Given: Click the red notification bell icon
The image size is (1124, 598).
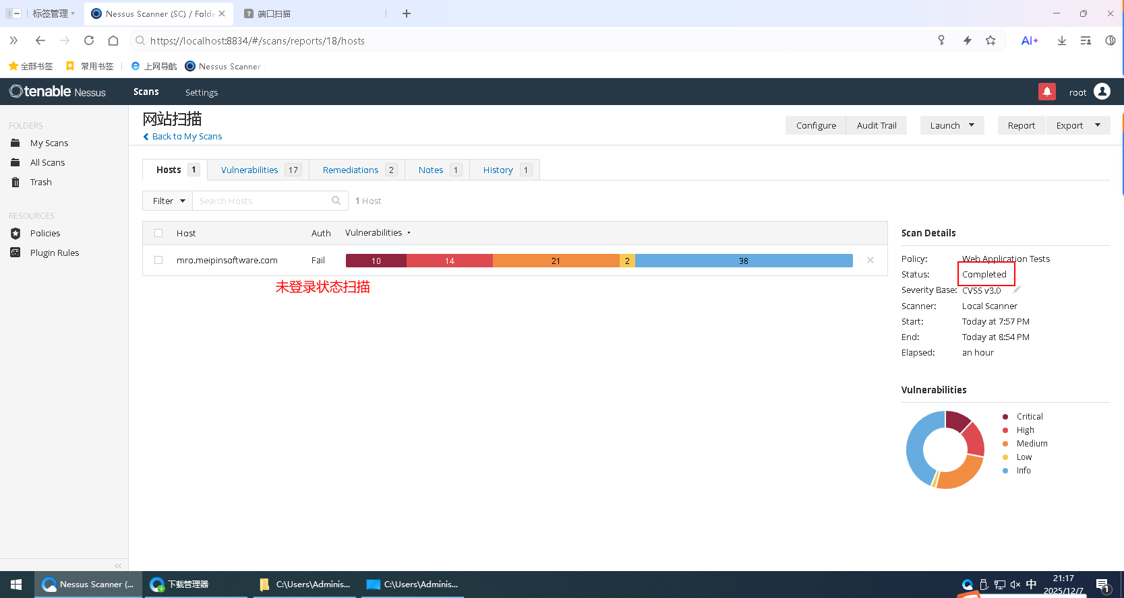Looking at the screenshot, I should [x=1046, y=92].
